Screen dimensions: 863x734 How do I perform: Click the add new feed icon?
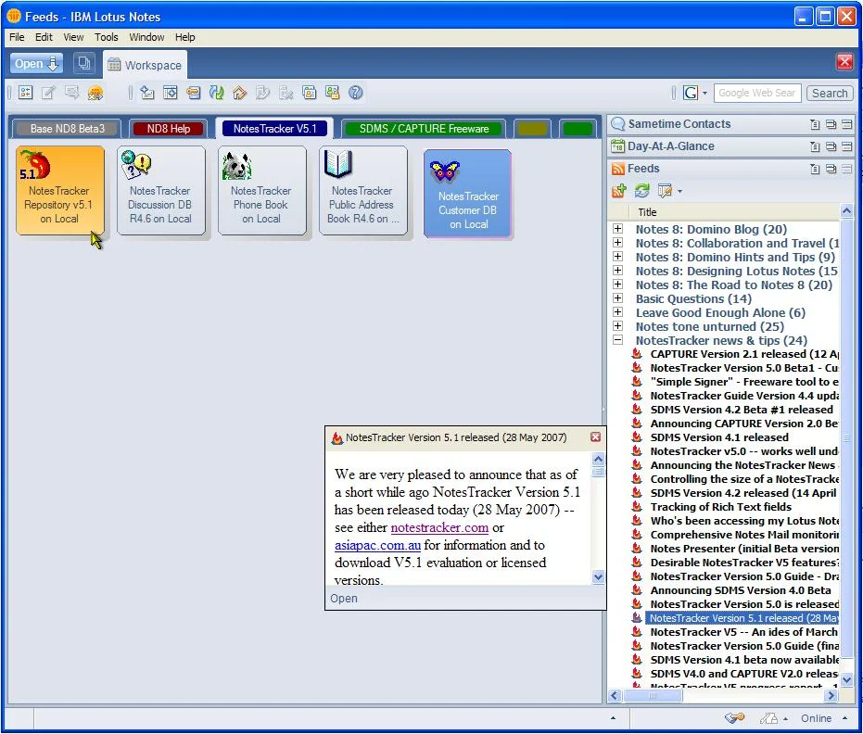coord(619,191)
